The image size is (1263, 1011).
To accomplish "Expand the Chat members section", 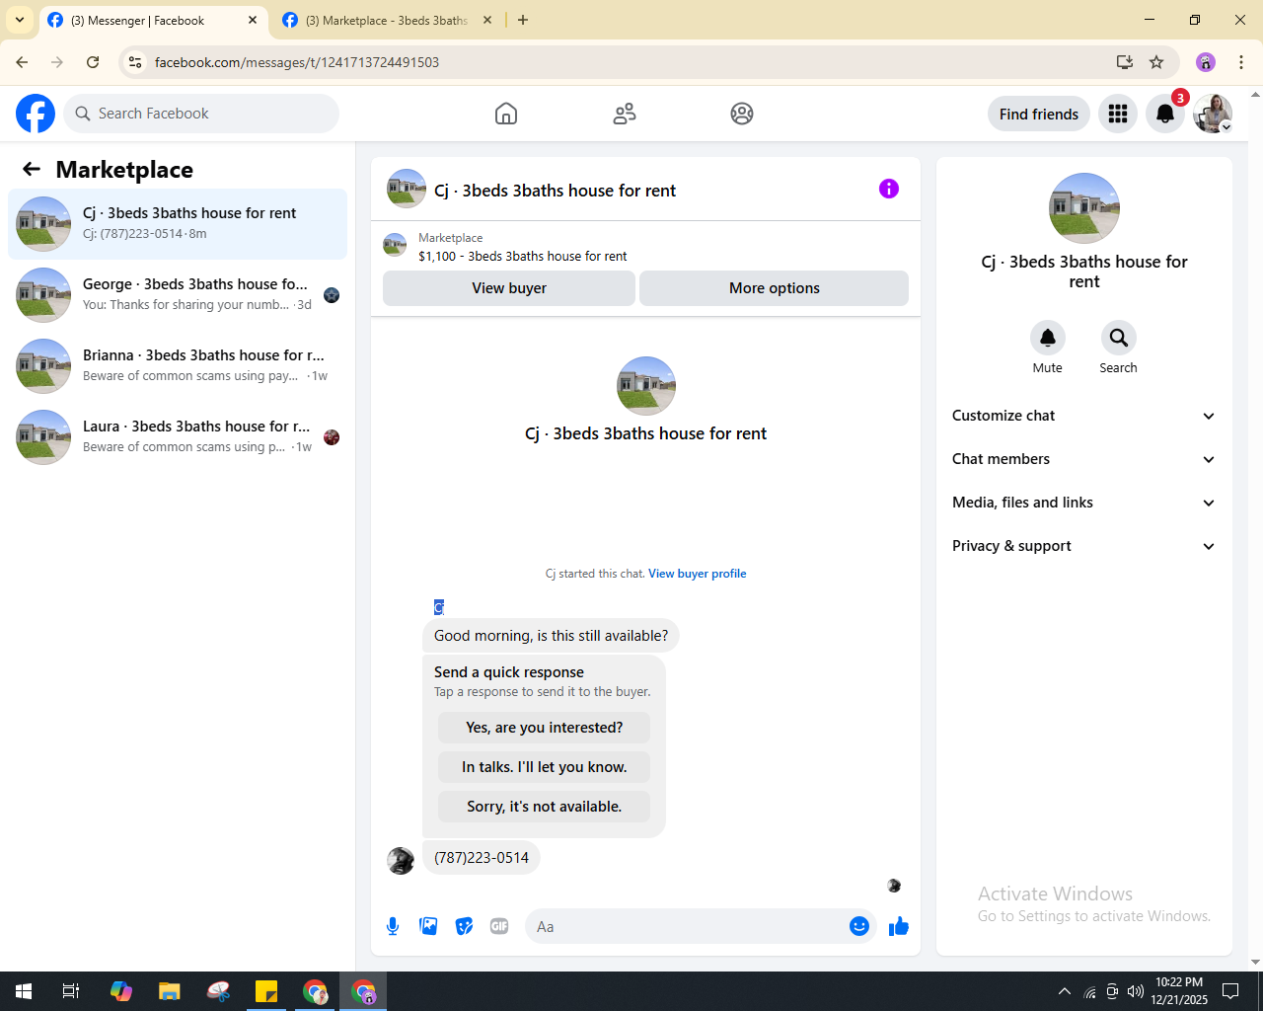I will (x=1083, y=459).
